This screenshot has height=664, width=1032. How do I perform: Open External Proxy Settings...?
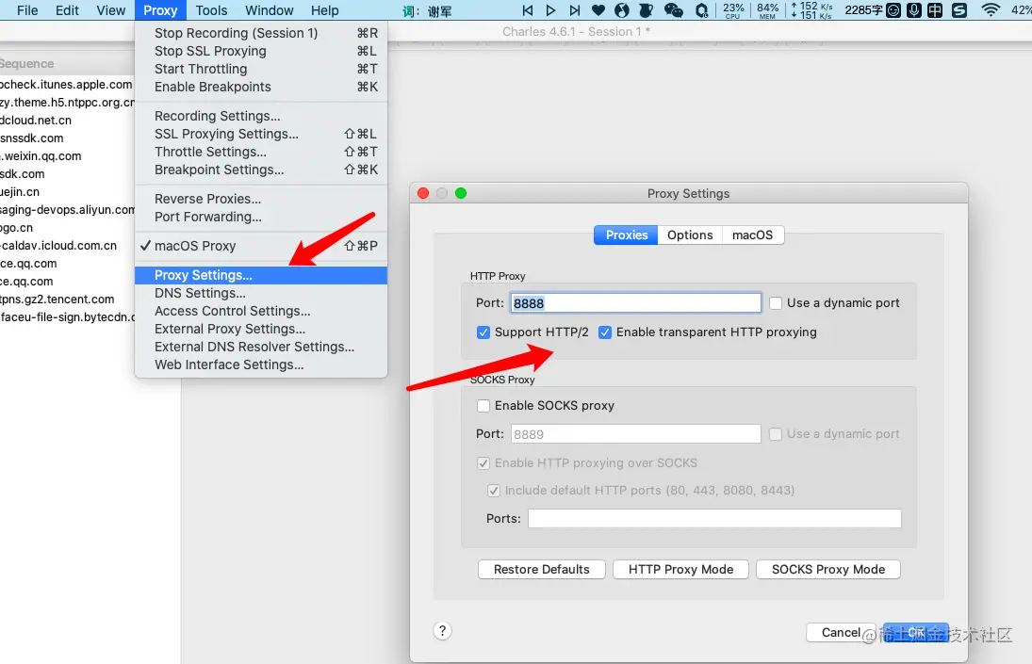(261, 329)
